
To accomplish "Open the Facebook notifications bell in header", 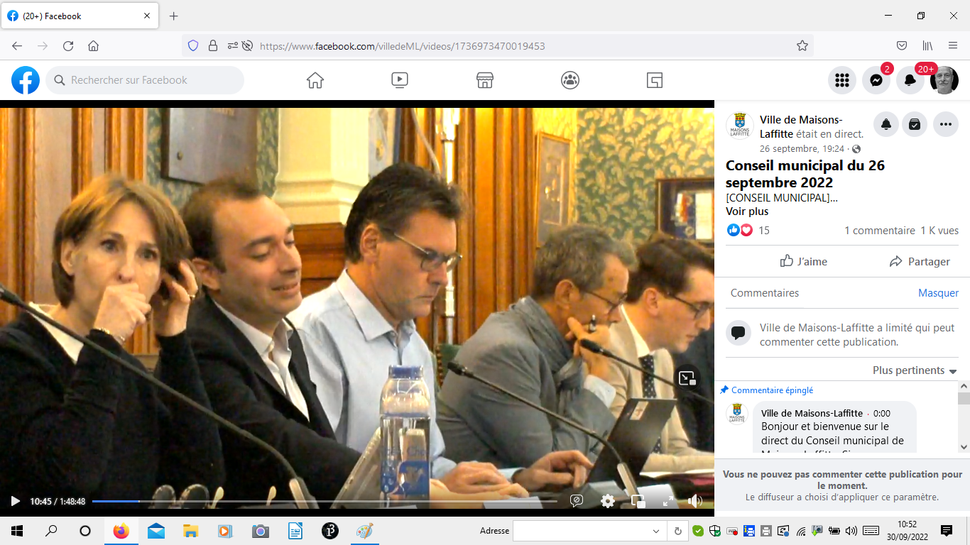I will [x=910, y=80].
